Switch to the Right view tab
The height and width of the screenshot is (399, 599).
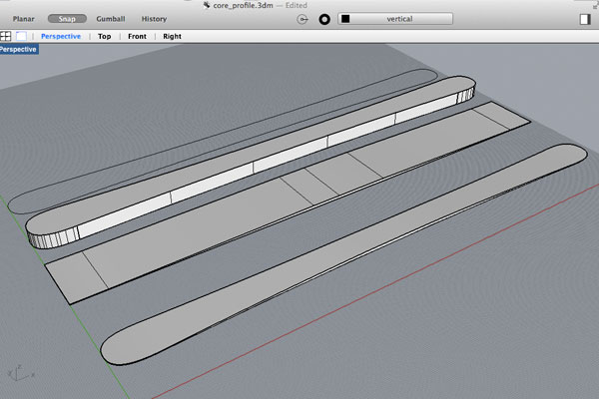pos(172,36)
